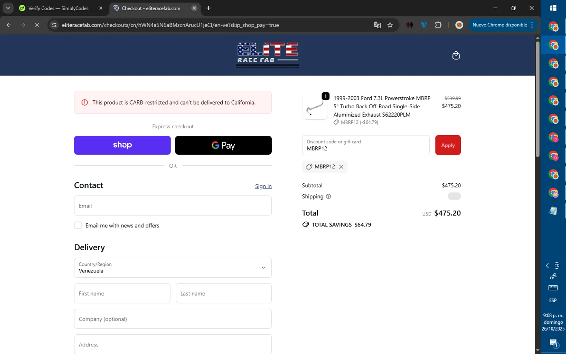Open the pen workspace tray icon
Image resolution: width=566 pixels, height=354 pixels.
553,277
